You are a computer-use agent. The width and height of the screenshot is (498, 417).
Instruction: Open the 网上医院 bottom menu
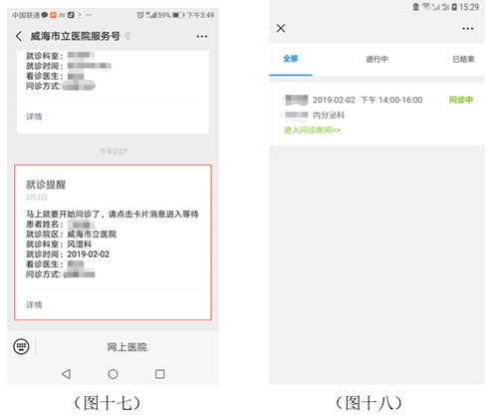[126, 347]
